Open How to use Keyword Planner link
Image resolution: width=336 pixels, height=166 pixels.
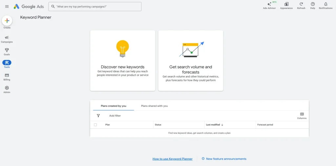pos(173,159)
